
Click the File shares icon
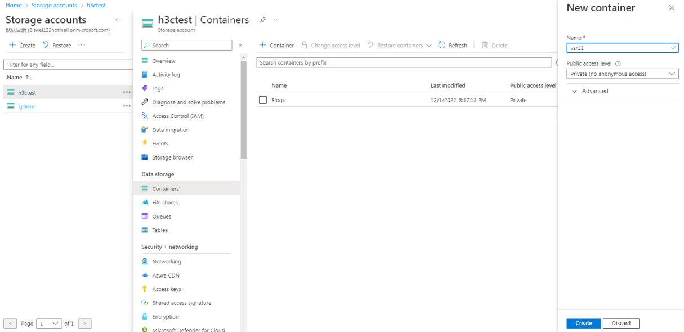pyautogui.click(x=145, y=202)
